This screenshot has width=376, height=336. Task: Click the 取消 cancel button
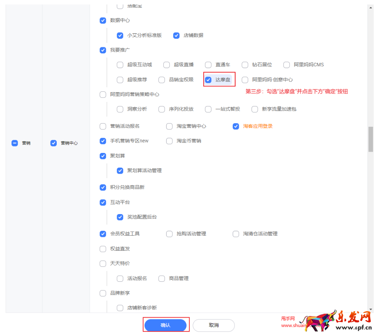pos(213,325)
